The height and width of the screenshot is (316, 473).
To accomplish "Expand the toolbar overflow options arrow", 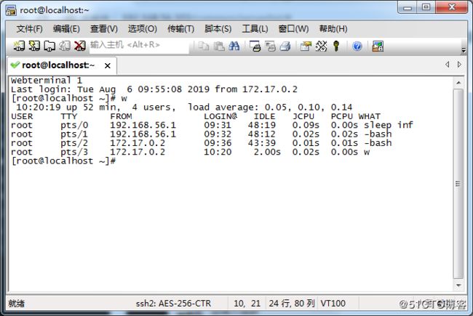I will coord(464,51).
